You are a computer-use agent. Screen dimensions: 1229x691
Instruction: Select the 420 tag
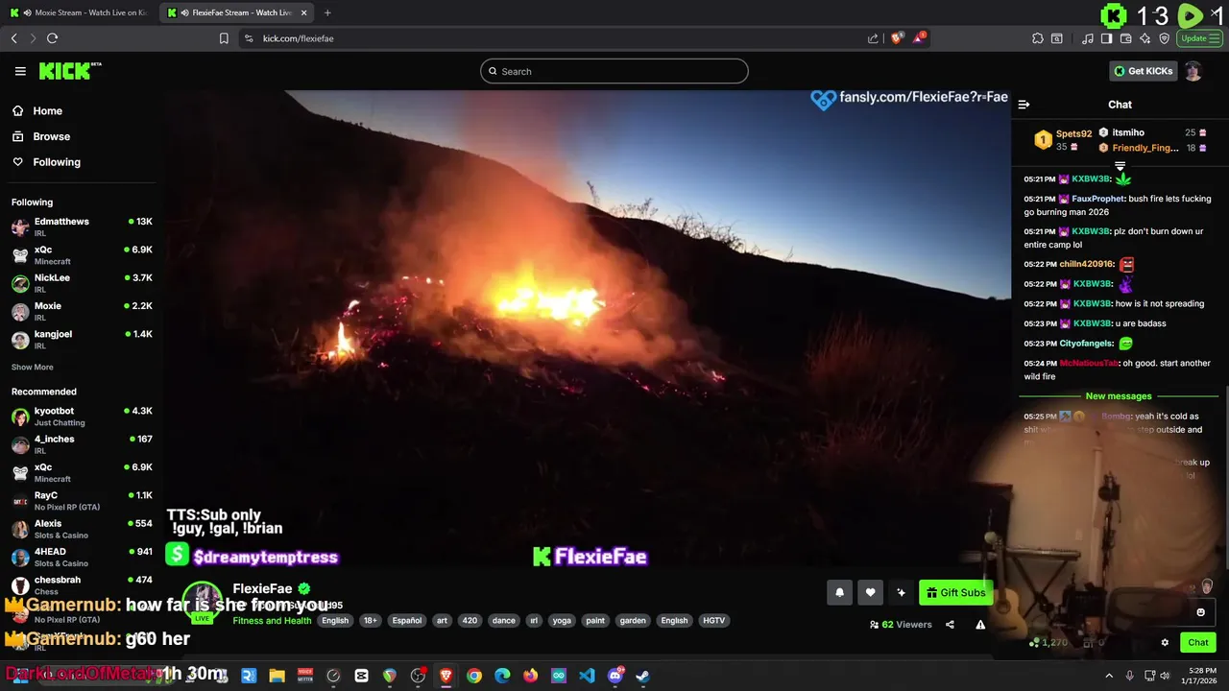pyautogui.click(x=470, y=621)
